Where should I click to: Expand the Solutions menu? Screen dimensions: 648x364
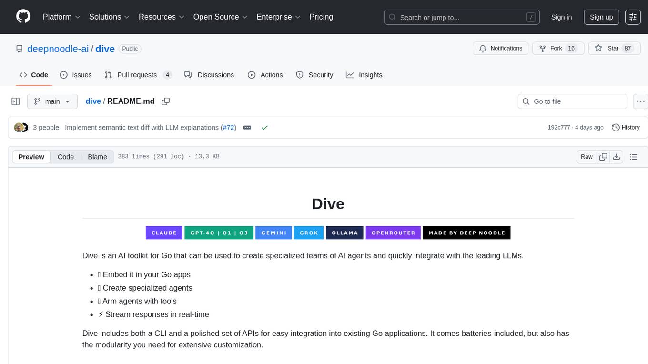110,17
